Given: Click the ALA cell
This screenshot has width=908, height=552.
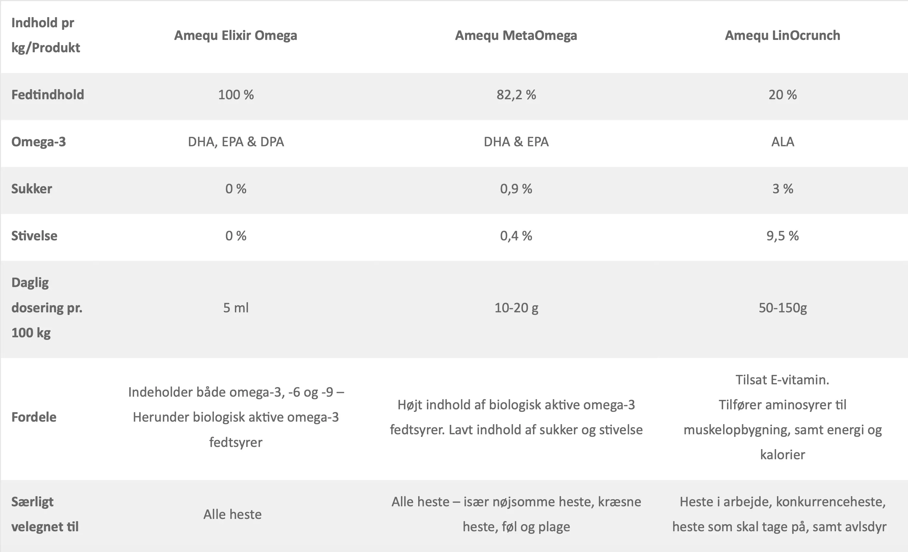Looking at the screenshot, I should tap(782, 142).
